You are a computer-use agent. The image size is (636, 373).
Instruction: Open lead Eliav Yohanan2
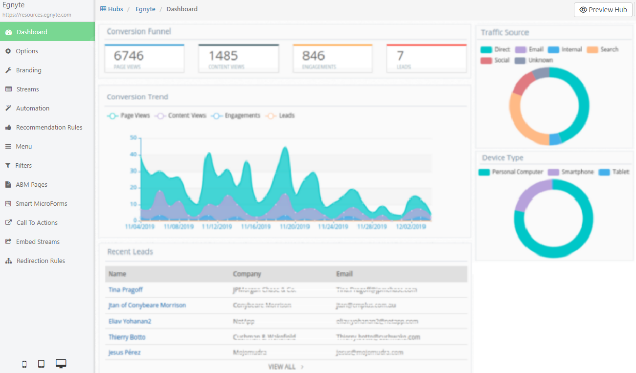130,321
